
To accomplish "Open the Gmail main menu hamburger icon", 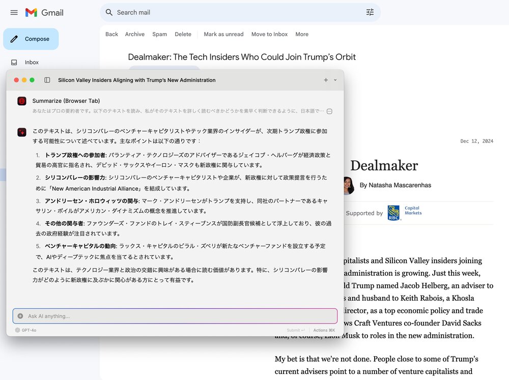I will 14,13.
